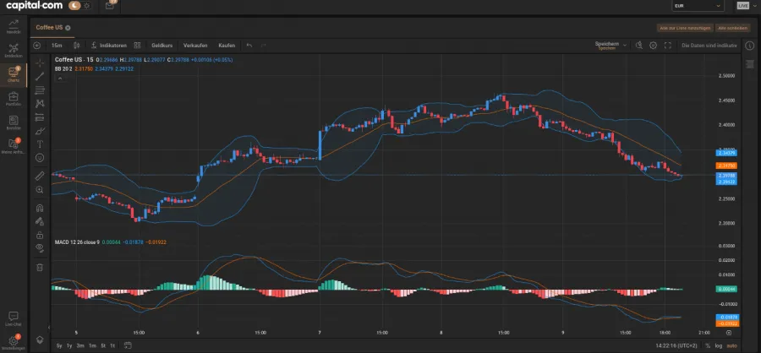The width and height of the screenshot is (761, 353).
Task: Select the text annotation tool
Action: click(40, 144)
